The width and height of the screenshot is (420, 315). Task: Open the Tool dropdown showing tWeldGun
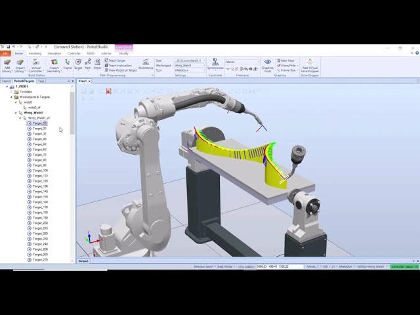click(190, 70)
